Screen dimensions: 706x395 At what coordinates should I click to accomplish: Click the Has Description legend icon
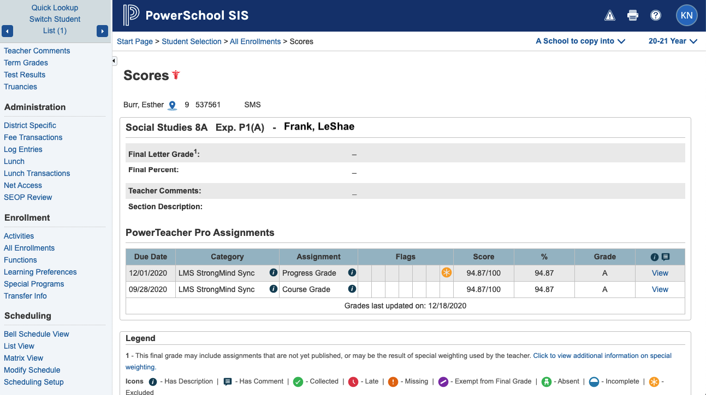click(153, 382)
